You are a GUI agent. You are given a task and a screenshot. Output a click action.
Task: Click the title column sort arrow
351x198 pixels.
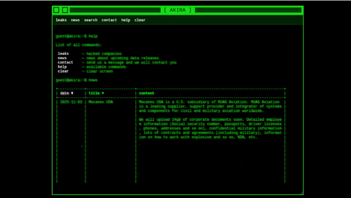(x=102, y=93)
